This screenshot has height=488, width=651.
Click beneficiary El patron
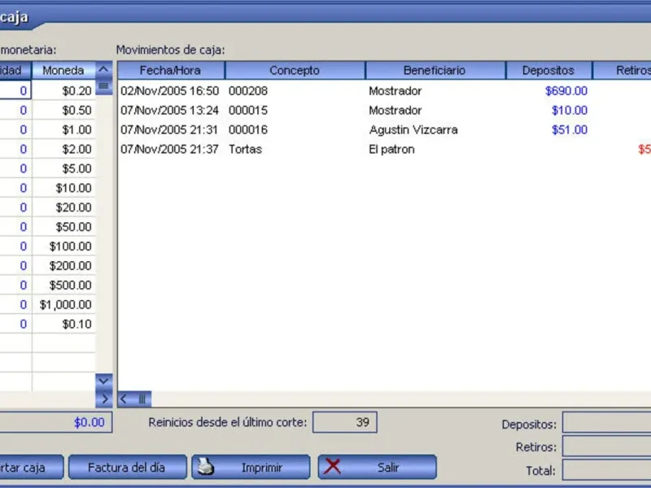391,150
